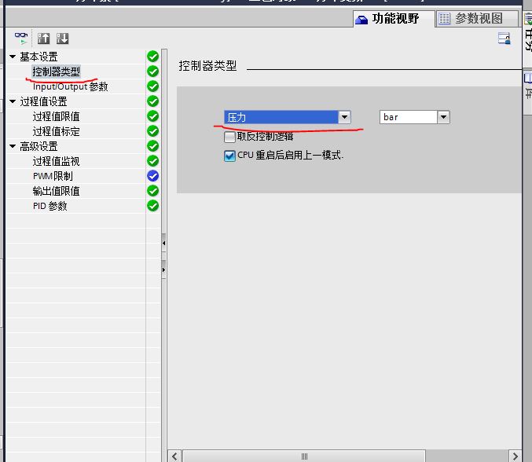Toggle CPU 重启后启用上一模式 checkbox

click(x=229, y=156)
